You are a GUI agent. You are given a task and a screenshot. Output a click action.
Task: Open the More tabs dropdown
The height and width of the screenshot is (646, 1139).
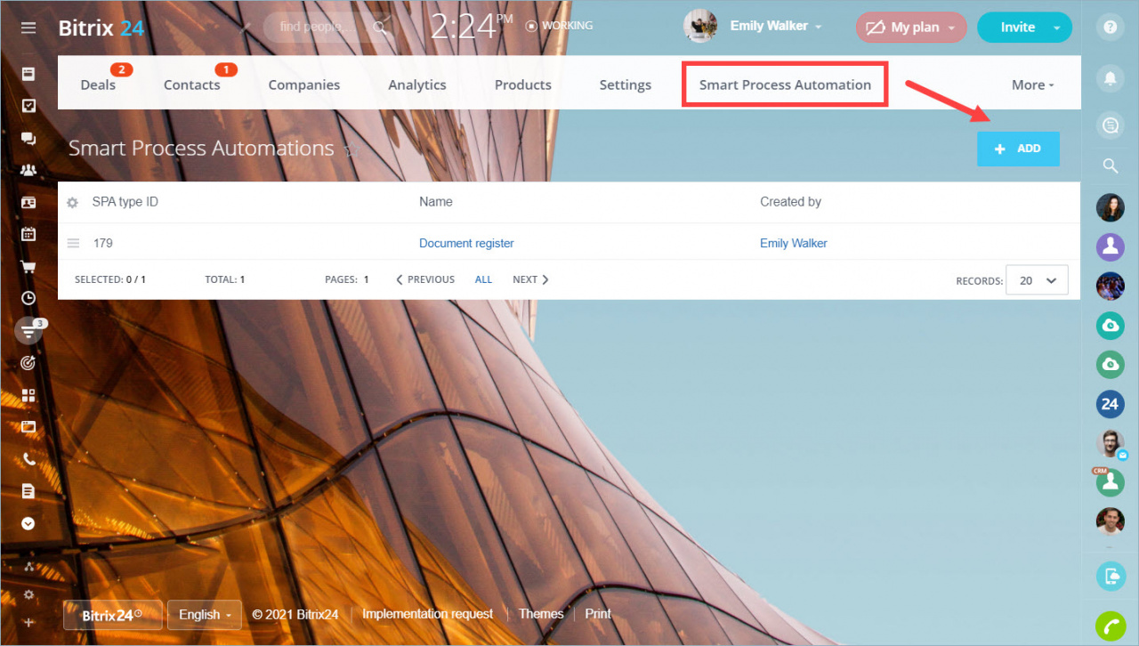point(1032,85)
